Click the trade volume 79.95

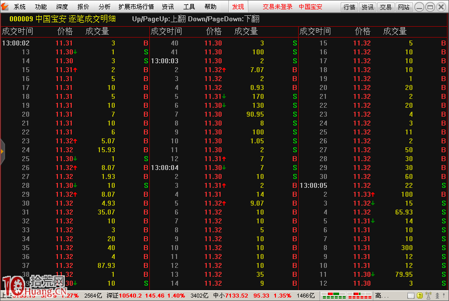(404, 274)
